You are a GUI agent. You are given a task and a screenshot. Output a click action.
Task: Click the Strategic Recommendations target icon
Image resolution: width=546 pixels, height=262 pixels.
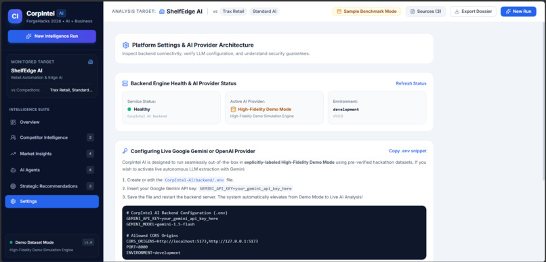14,186
